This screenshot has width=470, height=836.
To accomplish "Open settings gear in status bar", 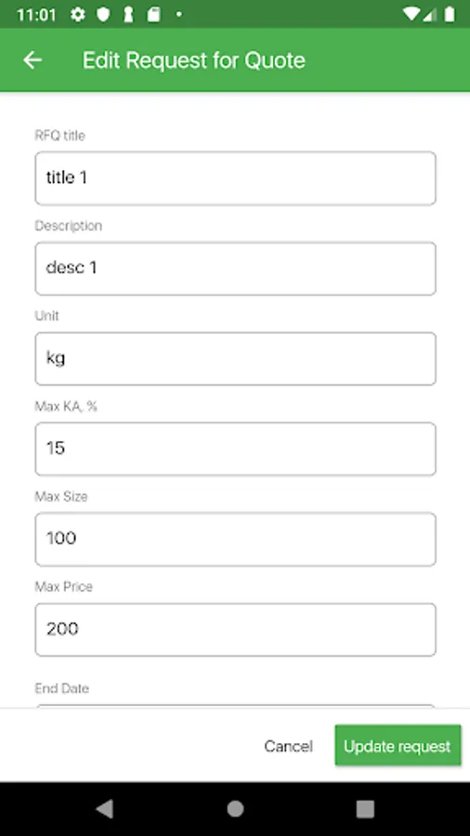I will tap(78, 14).
